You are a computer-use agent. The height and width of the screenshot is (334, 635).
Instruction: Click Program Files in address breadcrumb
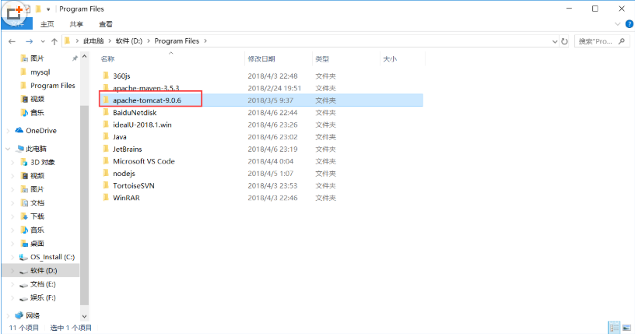pos(177,41)
